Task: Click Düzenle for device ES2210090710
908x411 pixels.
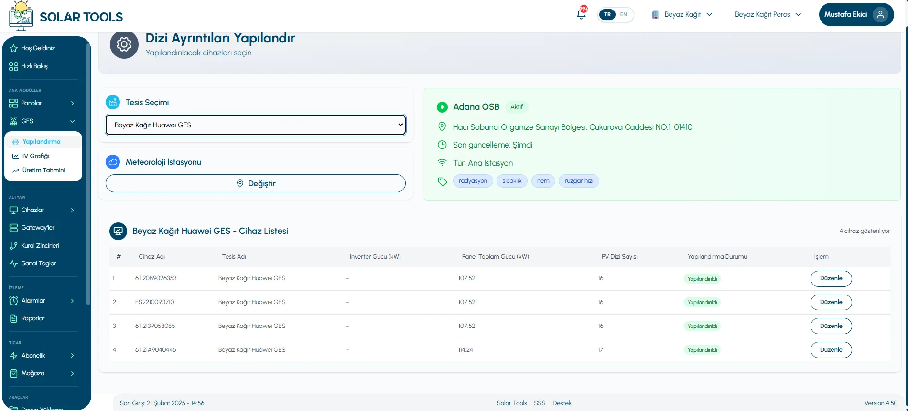Action: [x=831, y=303]
